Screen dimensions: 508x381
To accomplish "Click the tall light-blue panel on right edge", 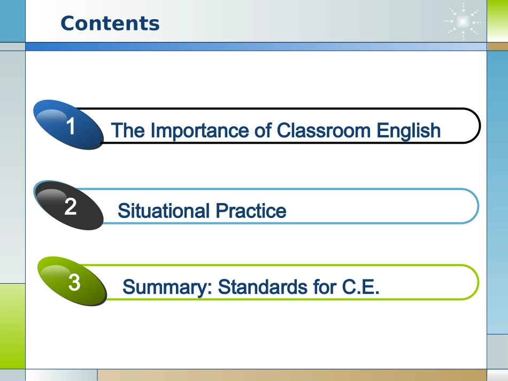I will point(497,192).
